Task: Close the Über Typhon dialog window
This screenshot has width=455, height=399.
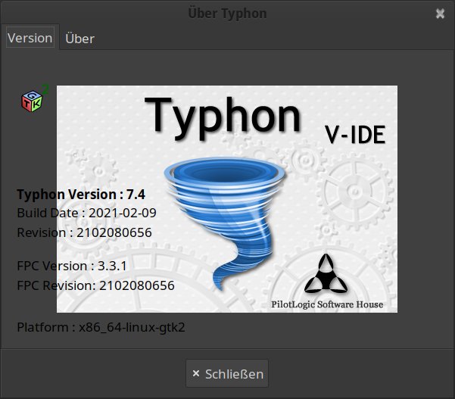Action: [440, 14]
